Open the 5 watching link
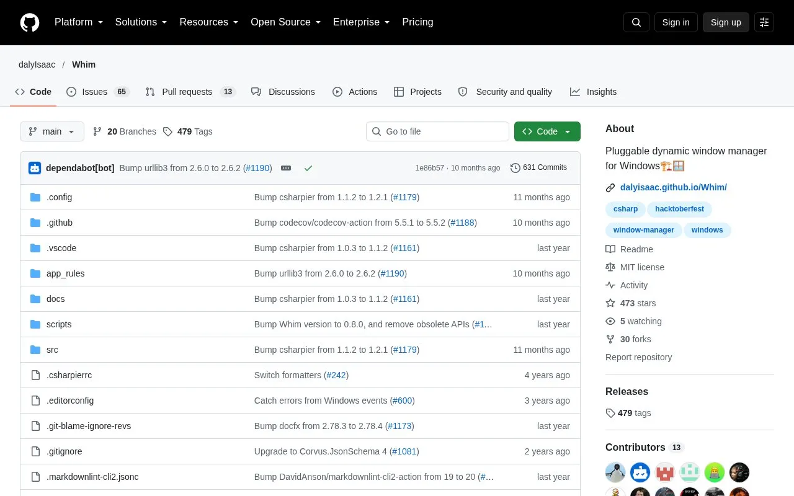 (634, 321)
